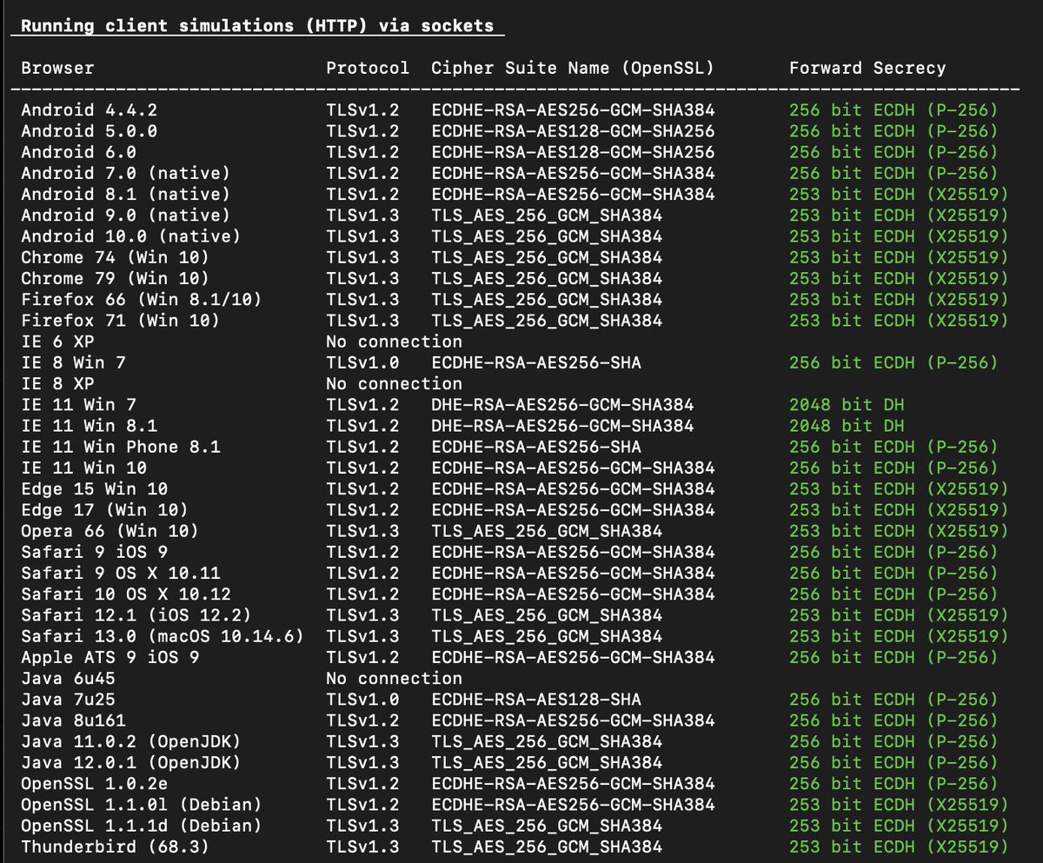Click 'Android 10.0 (native)' entry
Viewport: 1043px width, 863px height.
[x=131, y=236]
